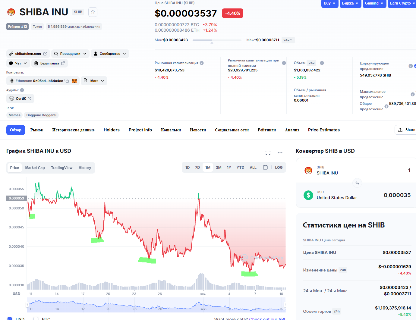
Task: Open the Holders tab
Action: pyautogui.click(x=112, y=130)
